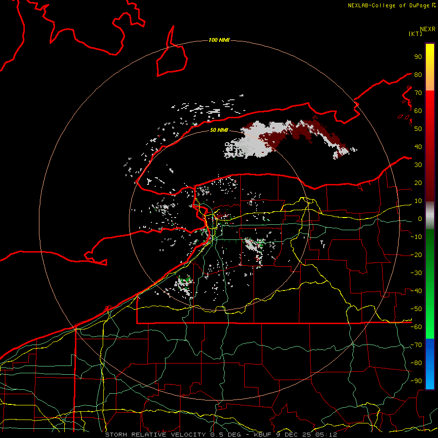Click the NEXR label above the color scale
Viewport: 438px width, 438px height.
coord(428,29)
